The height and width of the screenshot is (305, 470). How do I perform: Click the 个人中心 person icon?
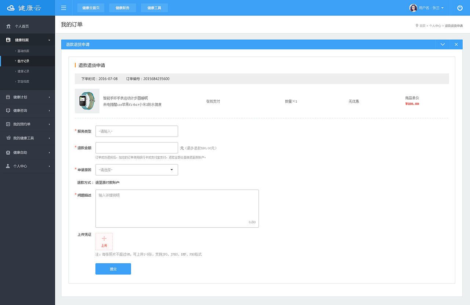(8, 166)
